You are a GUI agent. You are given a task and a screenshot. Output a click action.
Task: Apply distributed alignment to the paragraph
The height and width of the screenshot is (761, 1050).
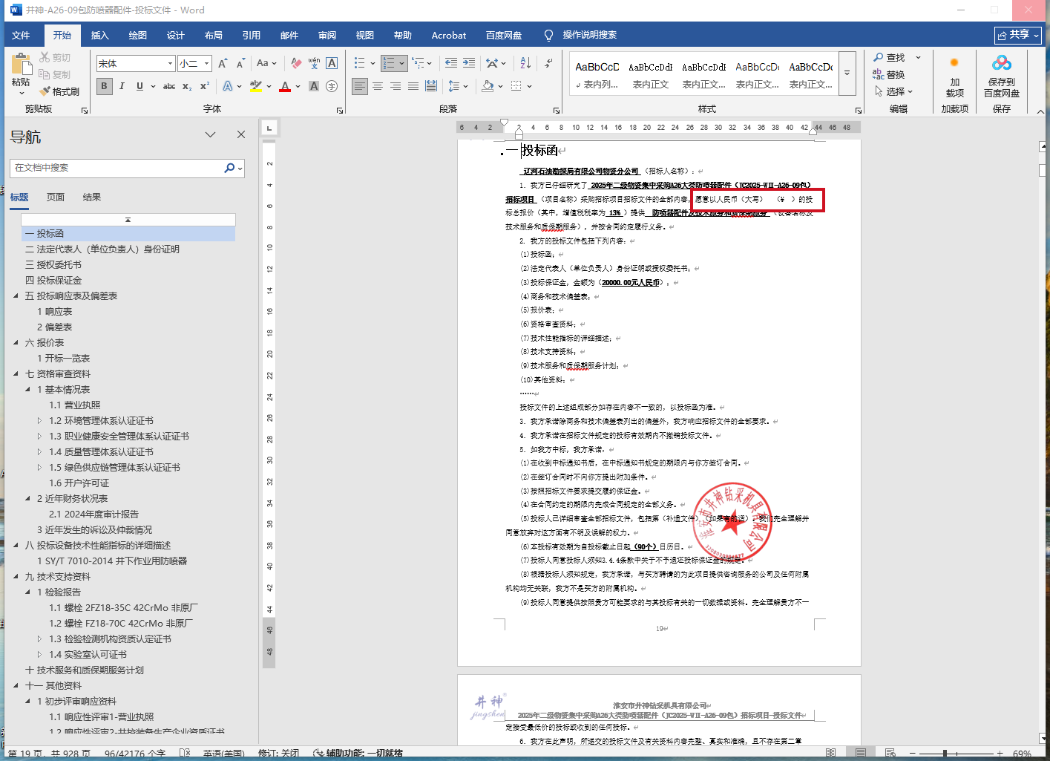[x=431, y=86]
